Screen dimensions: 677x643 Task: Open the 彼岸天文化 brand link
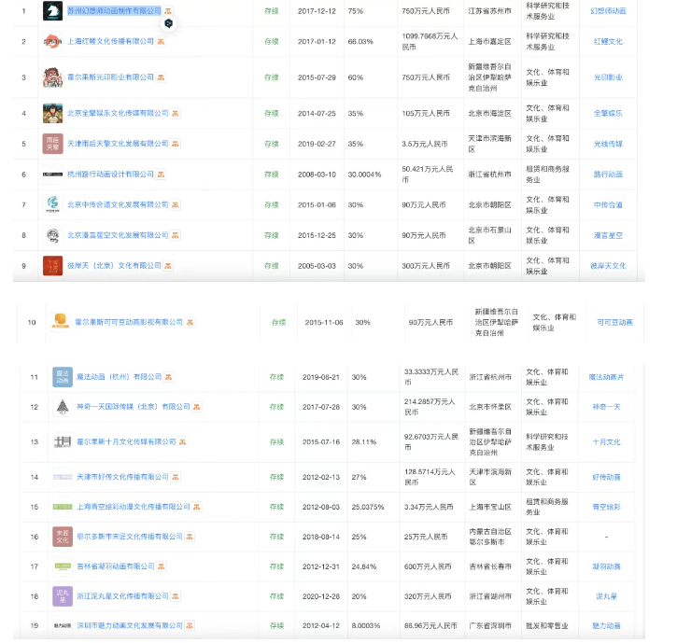(608, 266)
